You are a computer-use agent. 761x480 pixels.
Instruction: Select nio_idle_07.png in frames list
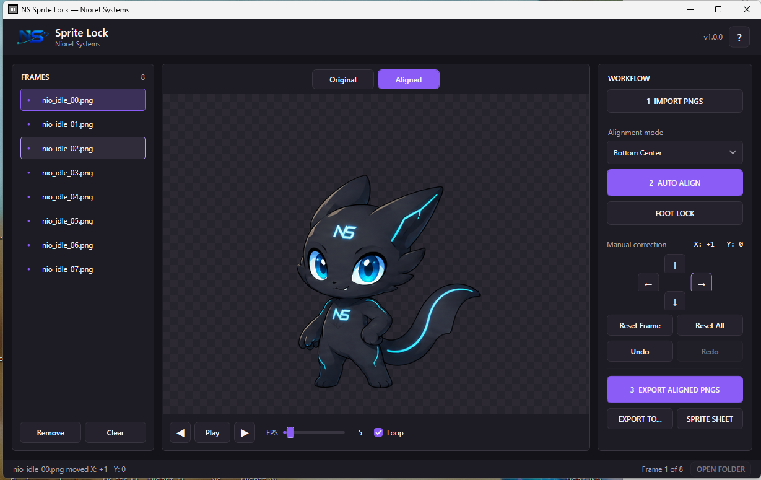click(83, 269)
